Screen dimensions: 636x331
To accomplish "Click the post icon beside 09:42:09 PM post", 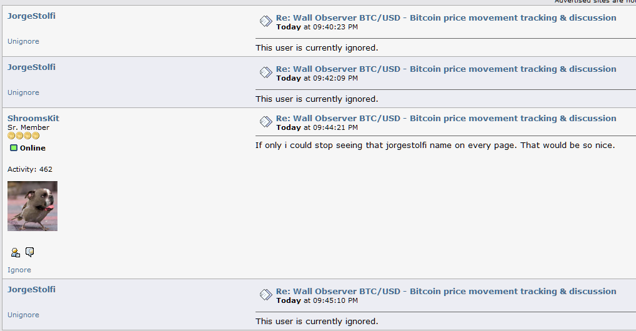I will 266,72.
